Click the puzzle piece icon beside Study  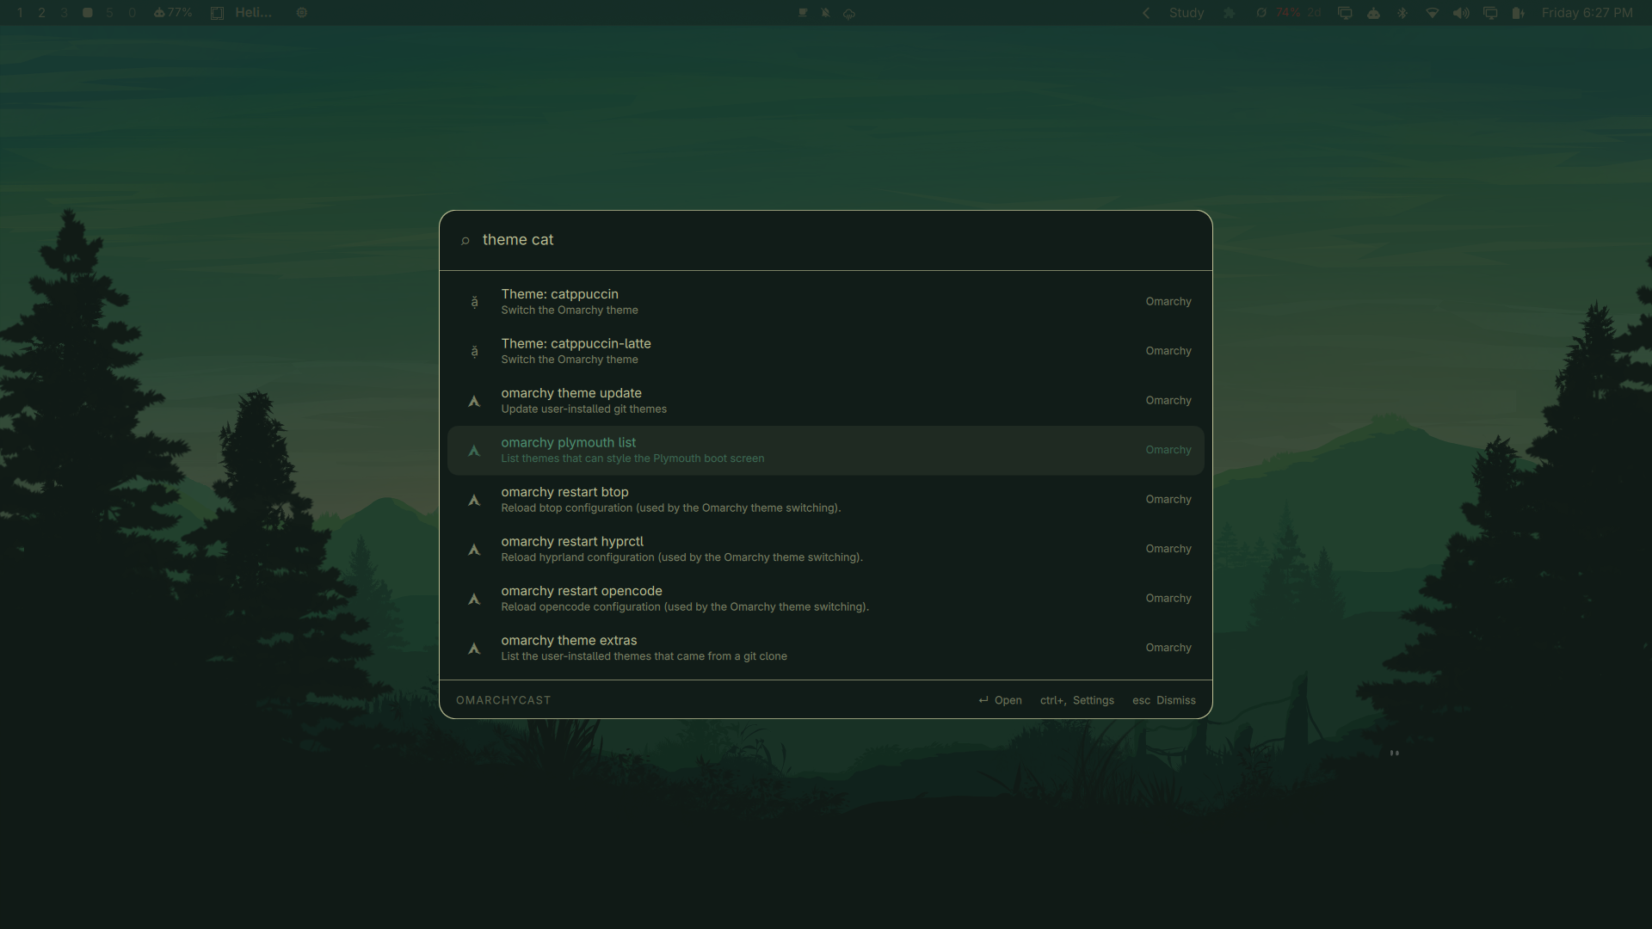pyautogui.click(x=1229, y=13)
